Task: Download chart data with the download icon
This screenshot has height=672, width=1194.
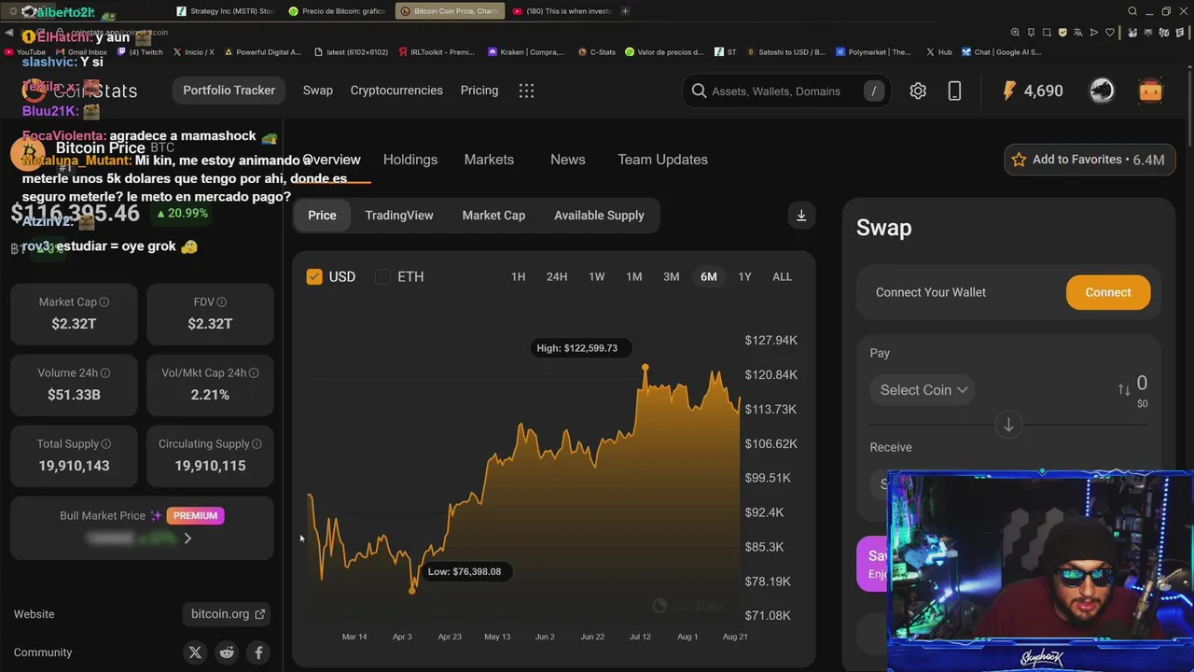Action: [x=801, y=215]
